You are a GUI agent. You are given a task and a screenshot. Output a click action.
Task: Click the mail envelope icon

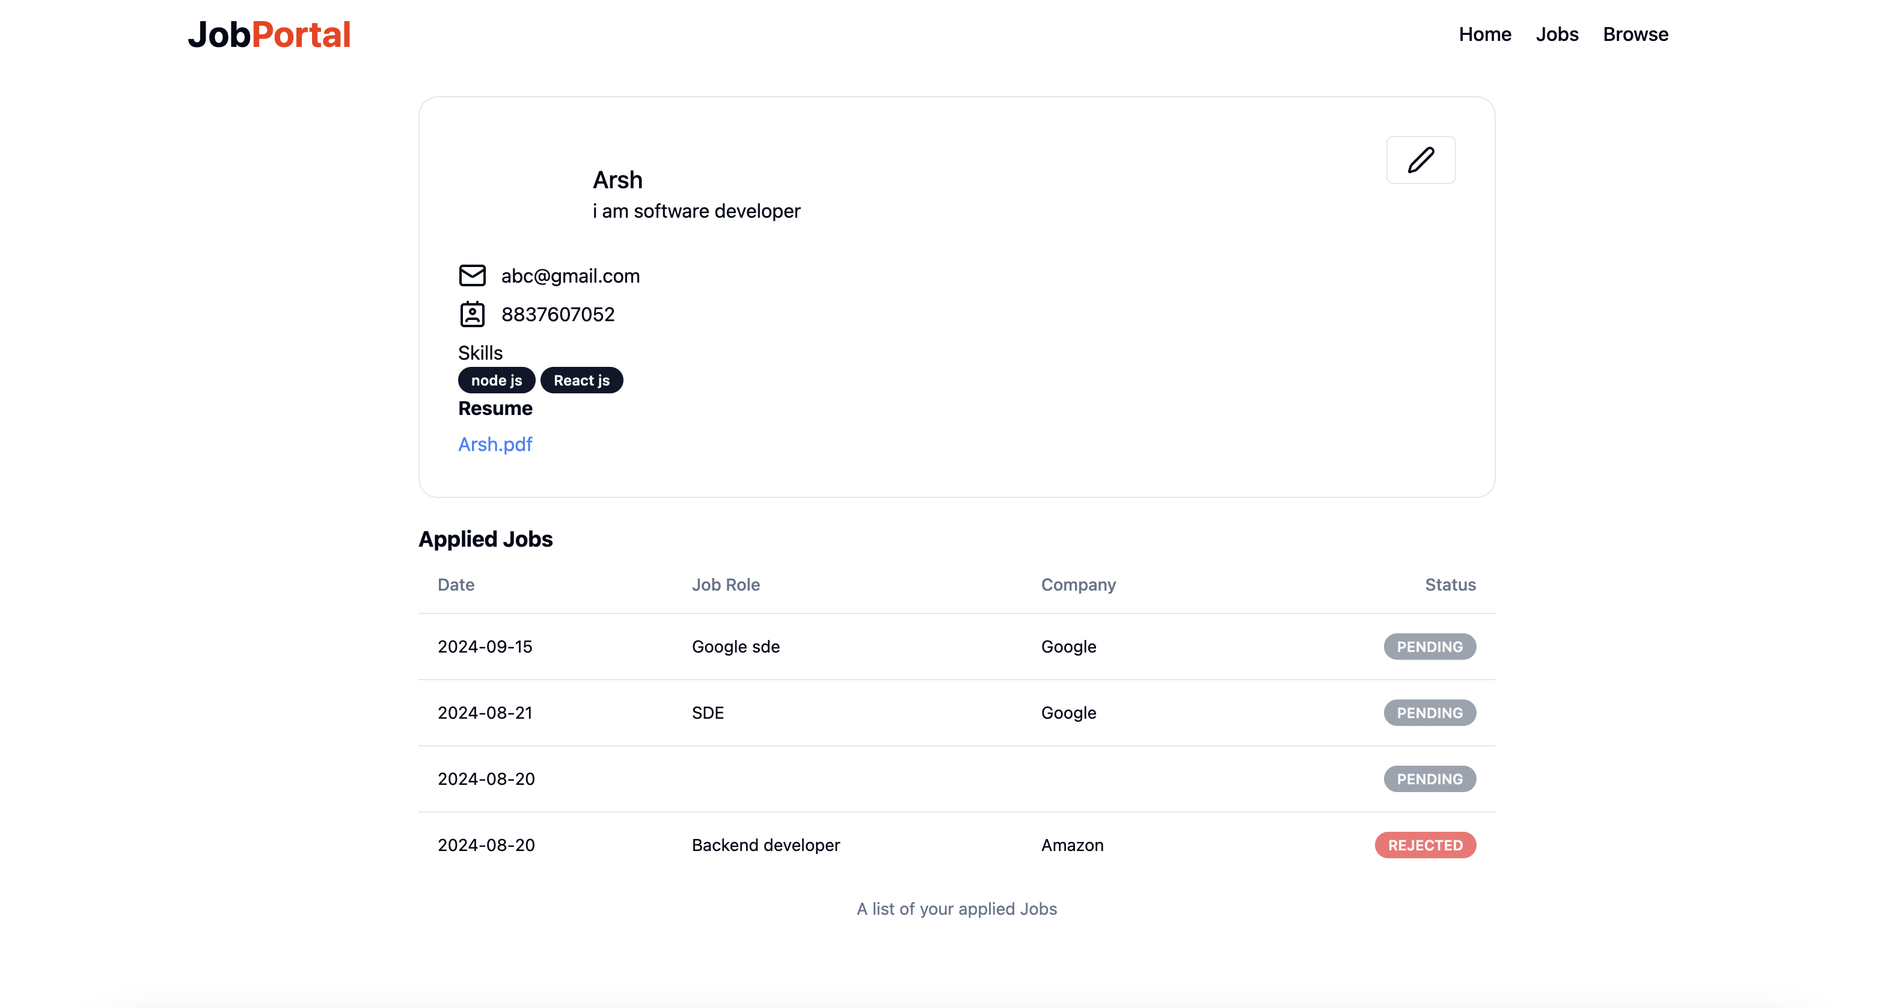click(x=472, y=275)
